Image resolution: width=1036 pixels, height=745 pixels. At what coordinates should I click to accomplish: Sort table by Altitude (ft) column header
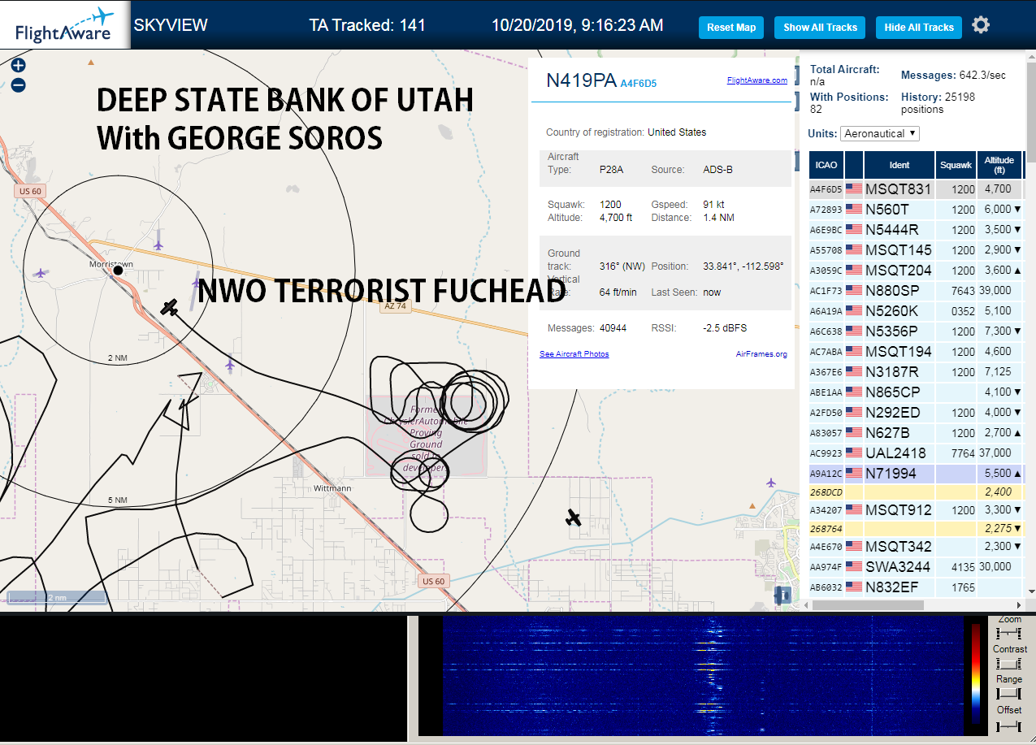coord(999,165)
